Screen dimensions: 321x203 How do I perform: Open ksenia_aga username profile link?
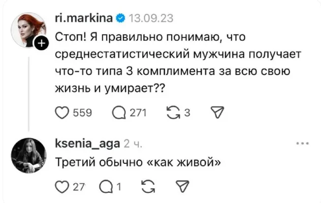pos(87,144)
